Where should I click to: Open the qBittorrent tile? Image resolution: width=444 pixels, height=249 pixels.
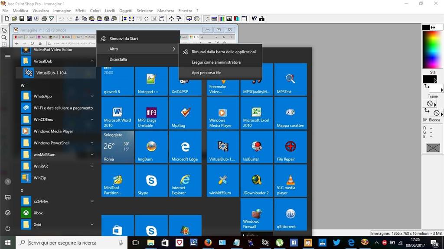coord(291,214)
